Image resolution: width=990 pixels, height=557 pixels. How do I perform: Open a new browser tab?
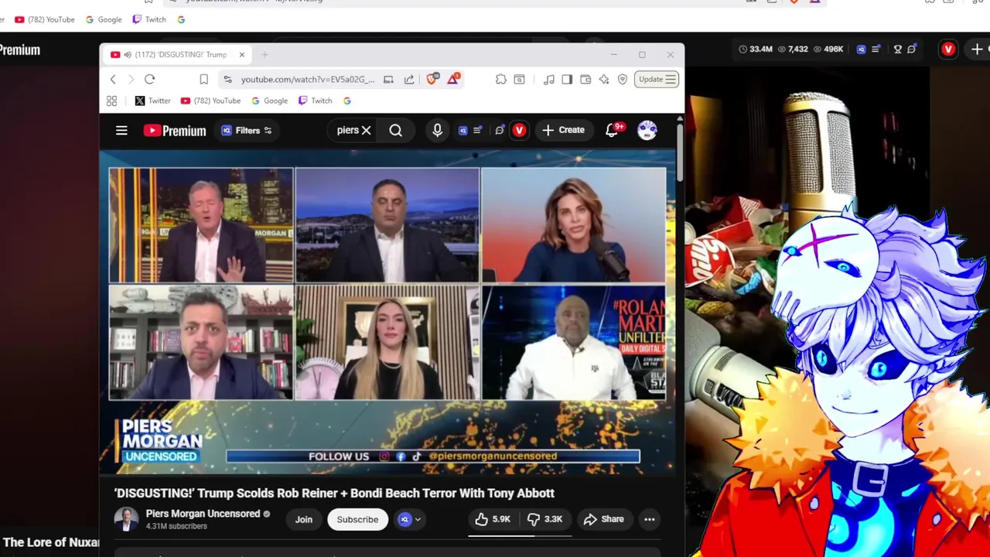(265, 55)
